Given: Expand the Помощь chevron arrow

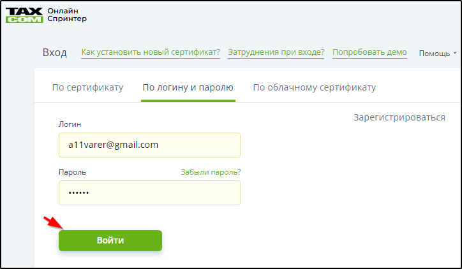Looking at the screenshot, I should (456, 54).
